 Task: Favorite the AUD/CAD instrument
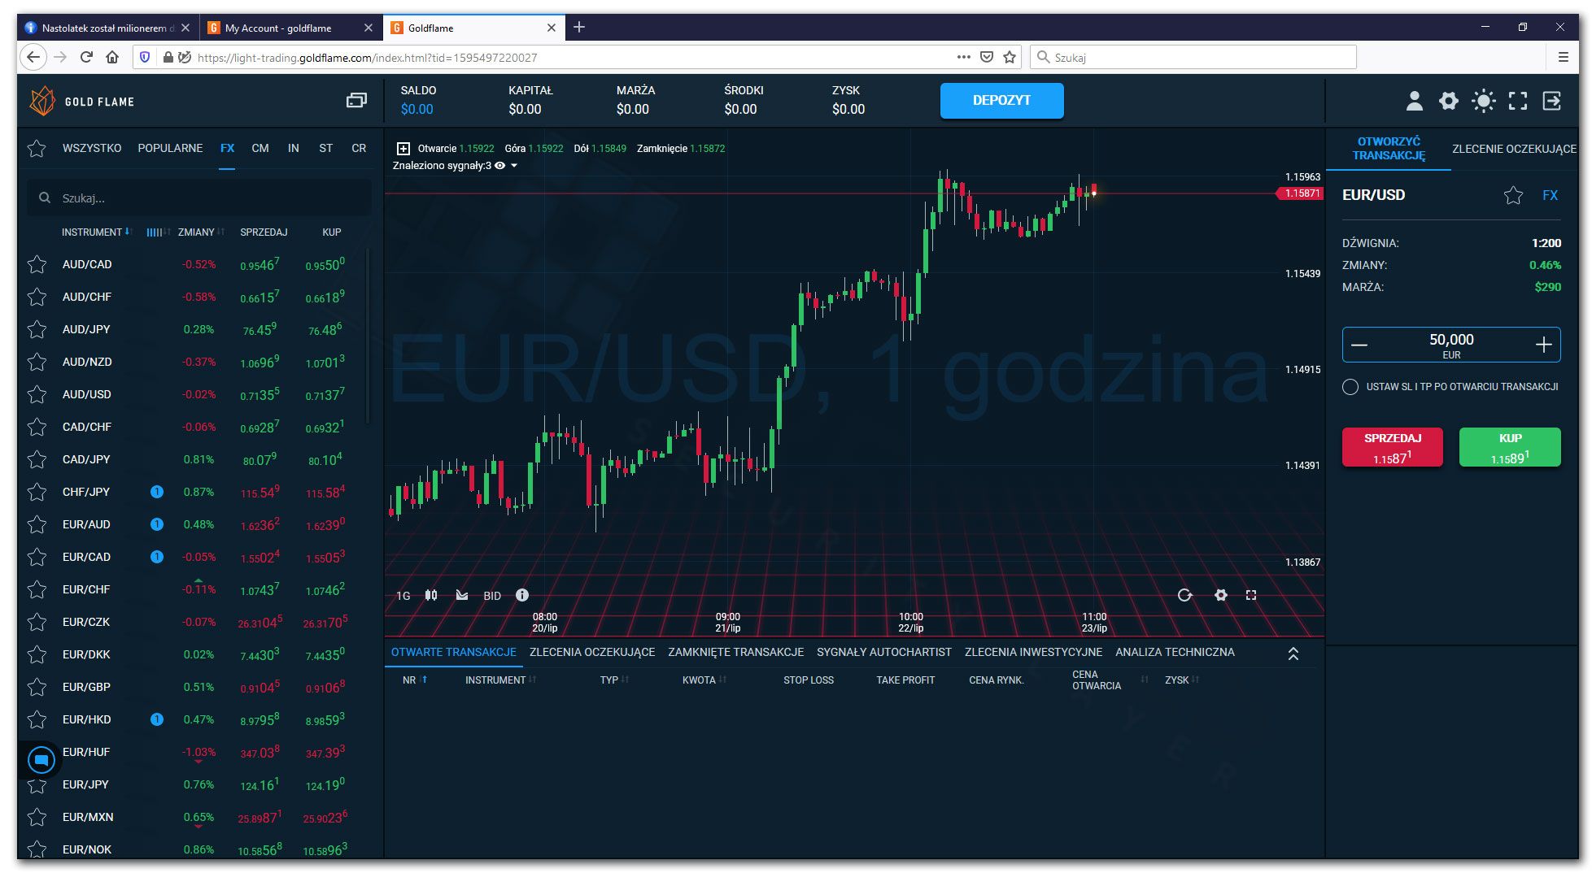tap(37, 264)
